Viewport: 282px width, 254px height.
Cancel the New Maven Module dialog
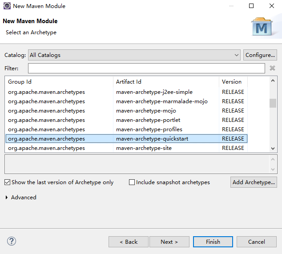[257, 242]
